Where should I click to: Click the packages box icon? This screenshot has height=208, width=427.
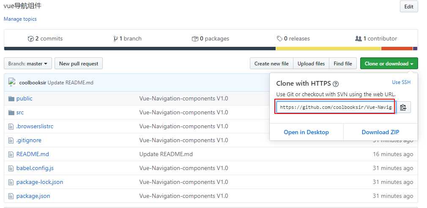coord(195,39)
